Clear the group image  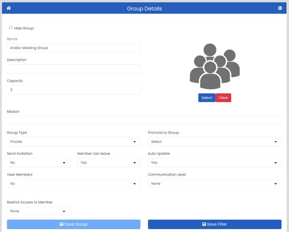click(223, 98)
